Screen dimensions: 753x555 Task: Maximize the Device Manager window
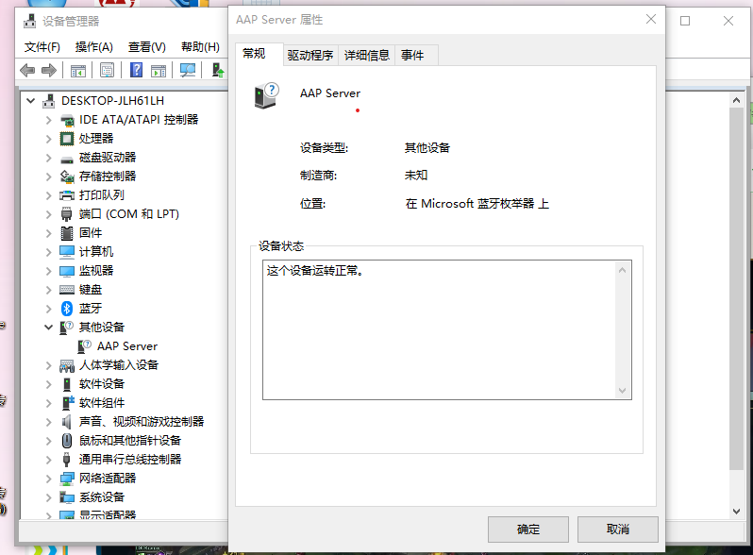pyautogui.click(x=685, y=21)
